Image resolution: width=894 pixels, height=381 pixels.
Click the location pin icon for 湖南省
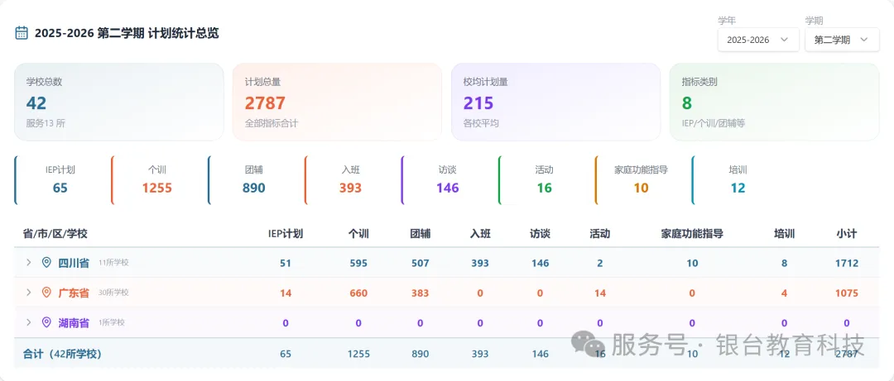(x=46, y=322)
